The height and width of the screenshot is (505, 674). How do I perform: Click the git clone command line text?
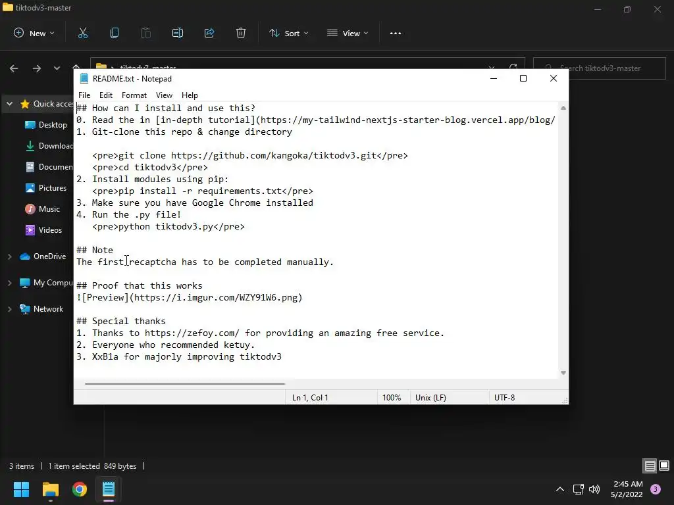(249, 155)
